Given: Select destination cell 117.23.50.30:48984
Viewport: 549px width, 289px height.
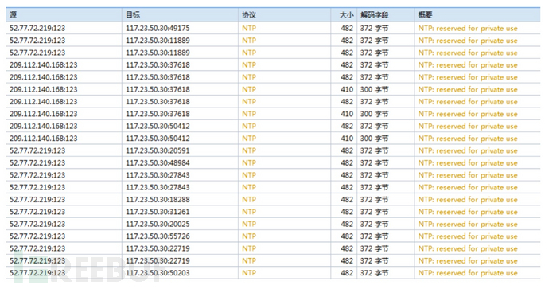Looking at the screenshot, I should coord(158,163).
